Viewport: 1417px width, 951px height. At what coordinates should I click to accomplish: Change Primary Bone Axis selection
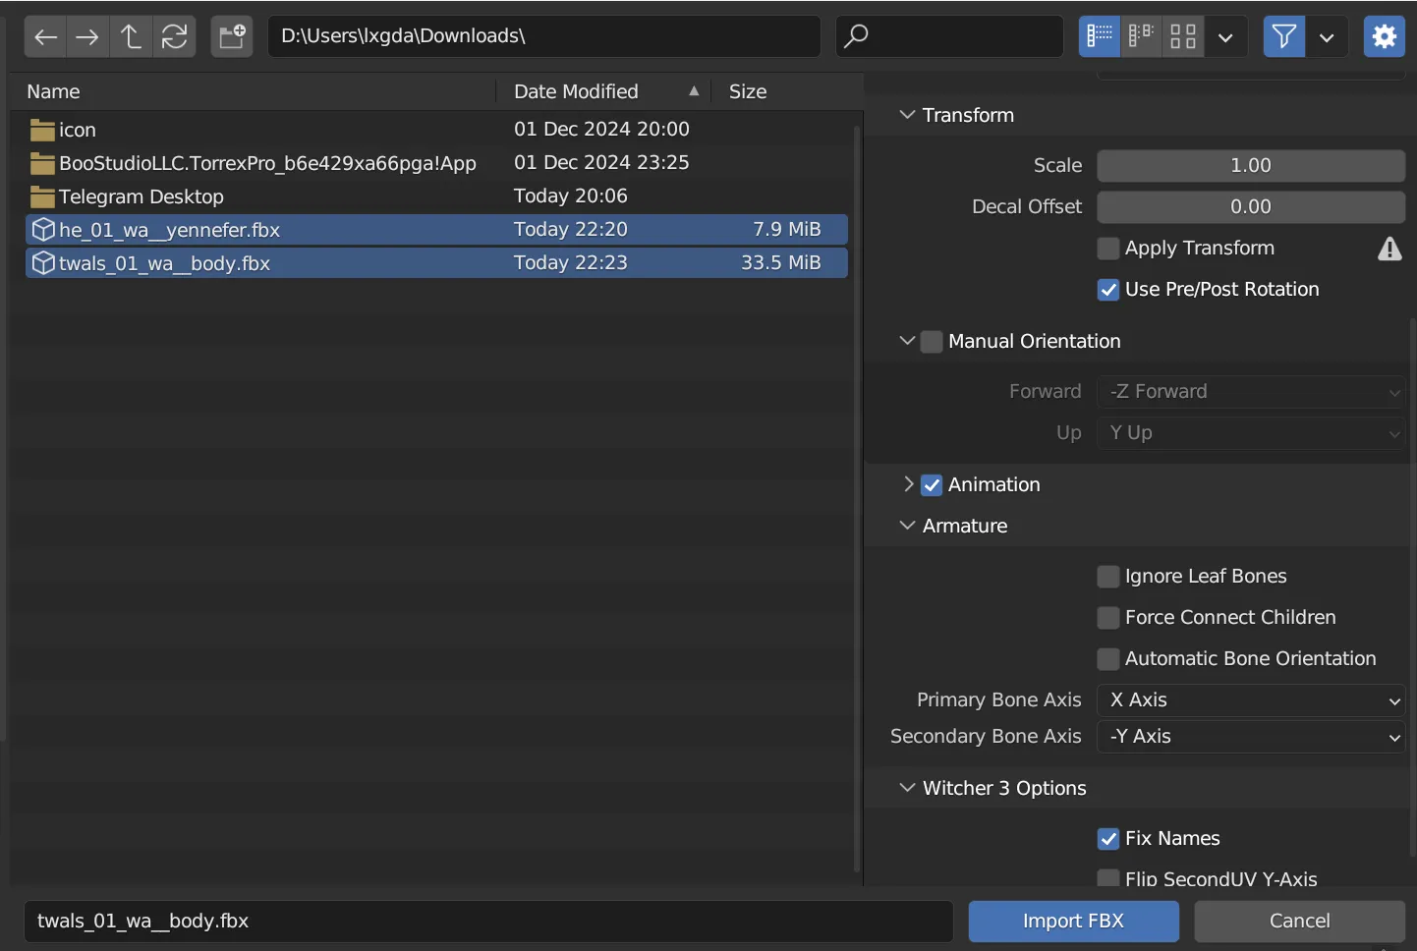1250,699
